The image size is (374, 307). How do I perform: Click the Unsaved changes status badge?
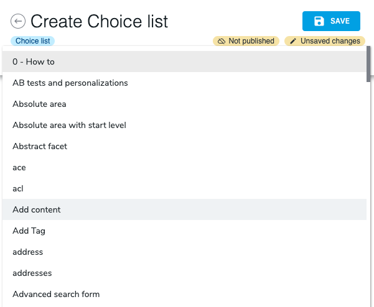coord(325,41)
